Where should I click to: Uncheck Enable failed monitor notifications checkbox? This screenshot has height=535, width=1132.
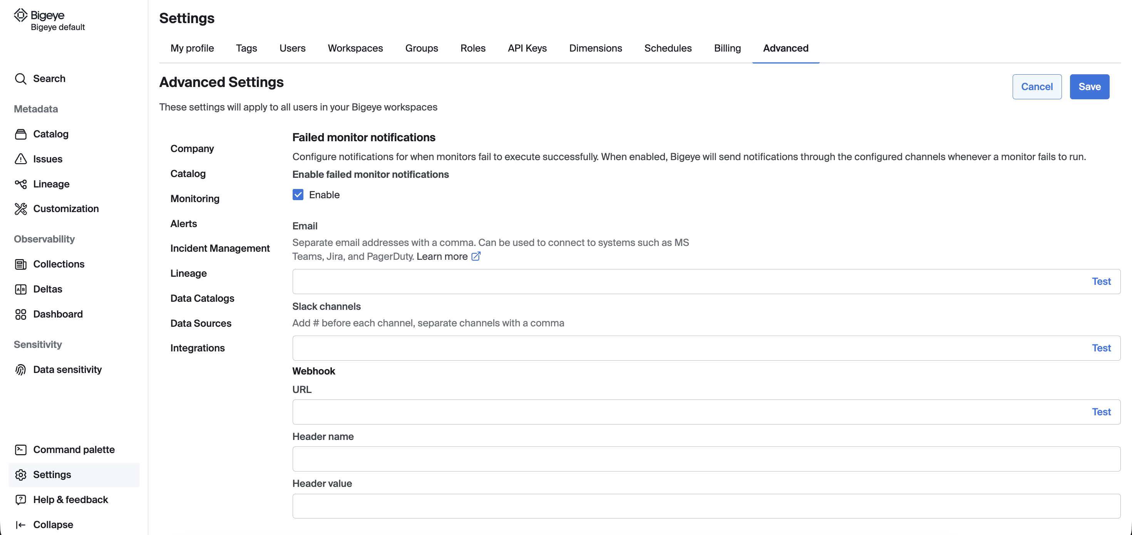tap(298, 195)
